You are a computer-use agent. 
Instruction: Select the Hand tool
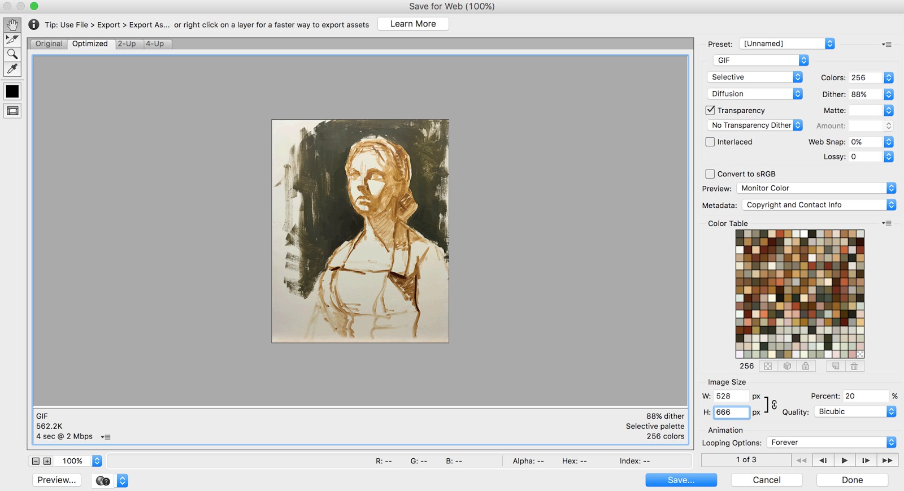tap(12, 25)
